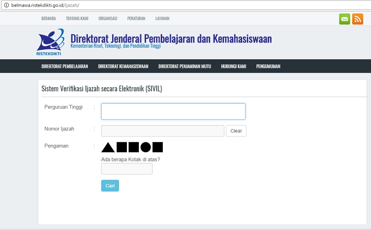Click the black triangle captcha shape
Screen dimensions: 371x230
(108, 147)
